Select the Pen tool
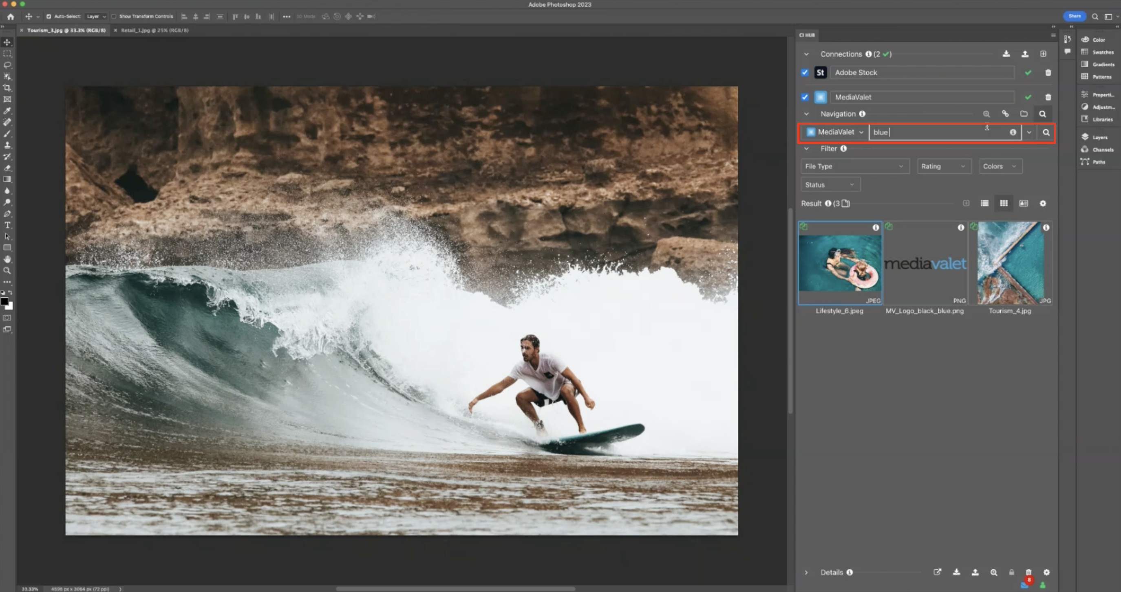 [7, 213]
